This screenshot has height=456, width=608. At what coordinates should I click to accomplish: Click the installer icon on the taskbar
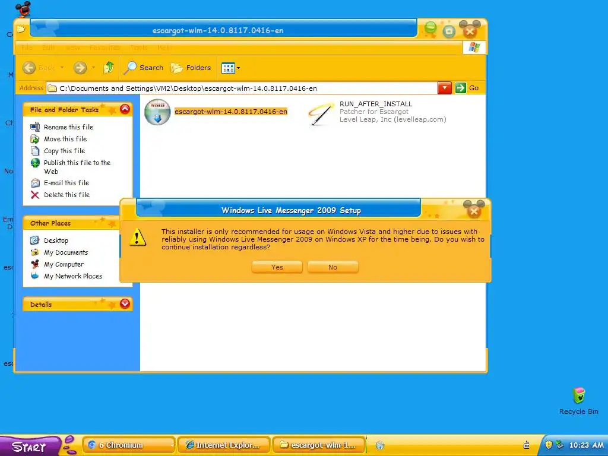[380, 445]
